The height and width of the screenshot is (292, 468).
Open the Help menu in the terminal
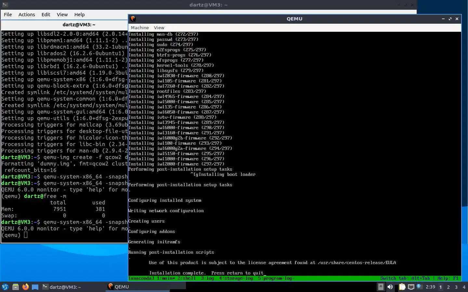79,15
